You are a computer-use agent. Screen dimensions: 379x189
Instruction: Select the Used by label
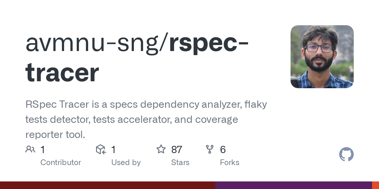point(126,163)
